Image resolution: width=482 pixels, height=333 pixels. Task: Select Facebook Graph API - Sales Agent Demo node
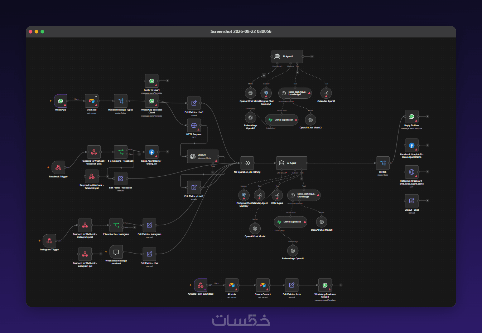tap(412, 146)
